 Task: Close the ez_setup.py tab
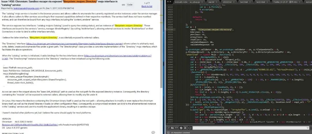click(202, 2)
